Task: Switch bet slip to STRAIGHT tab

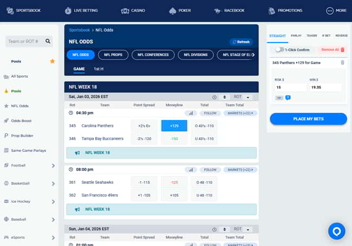Action: click(x=277, y=36)
